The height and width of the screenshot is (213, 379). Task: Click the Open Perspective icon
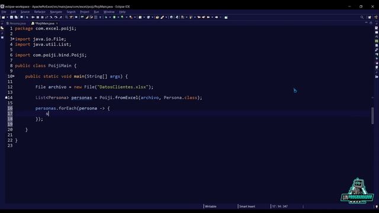370,17
